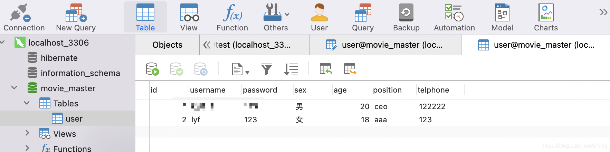Switch to the test query tab
Image resolution: width=610 pixels, height=152 pixels.
[x=252, y=45]
